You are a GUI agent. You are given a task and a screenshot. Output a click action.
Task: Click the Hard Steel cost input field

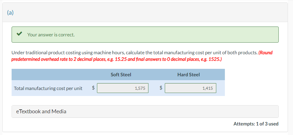190,88
